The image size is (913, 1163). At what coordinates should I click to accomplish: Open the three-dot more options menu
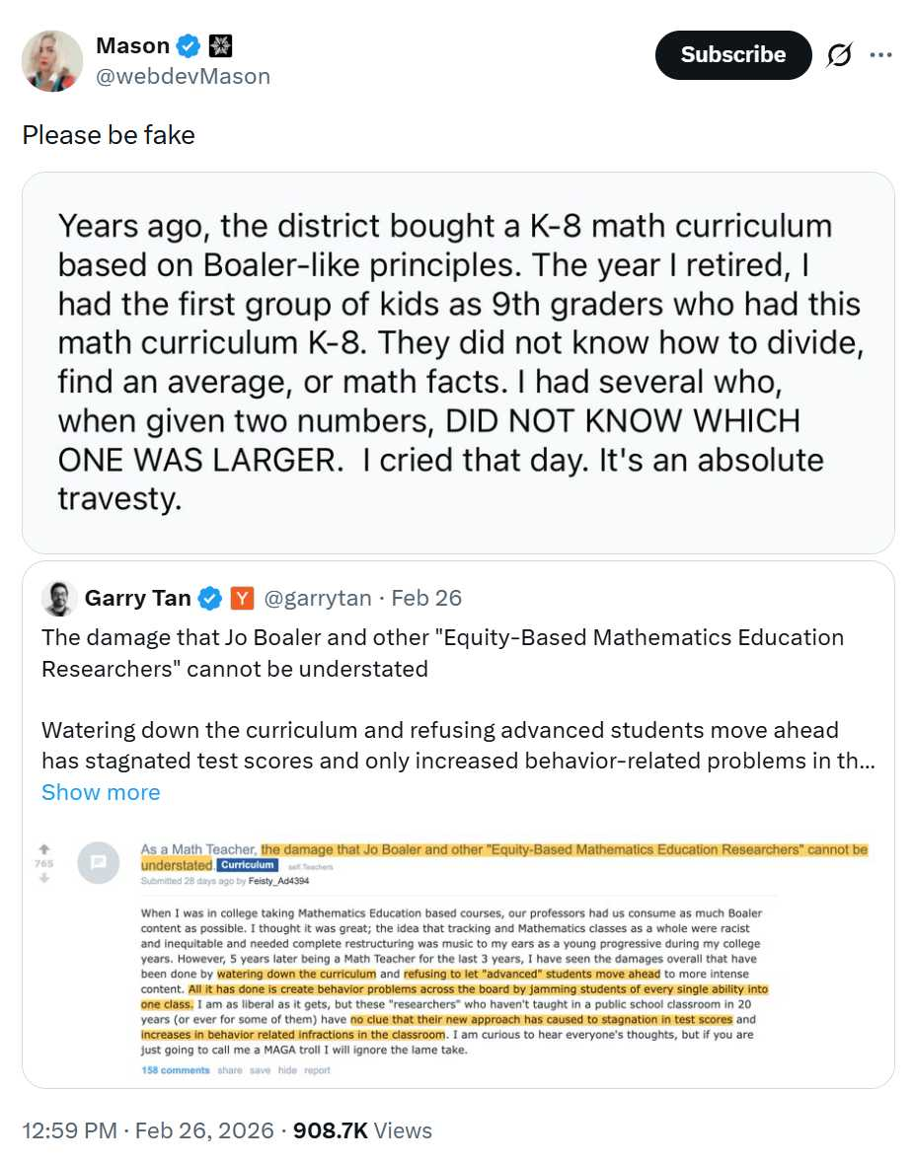coord(880,56)
